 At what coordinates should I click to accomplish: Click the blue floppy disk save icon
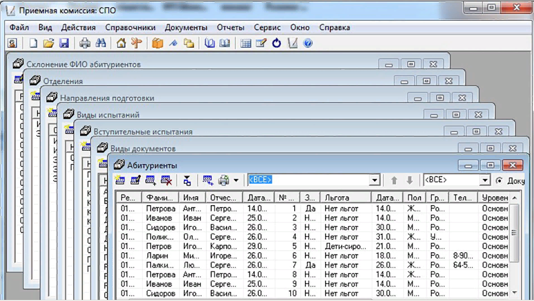(63, 43)
